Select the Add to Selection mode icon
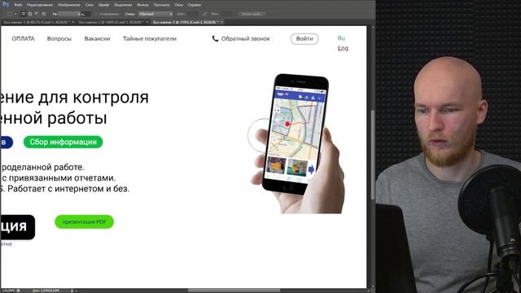Viewport: 521px width, 293px height. pos(30,14)
